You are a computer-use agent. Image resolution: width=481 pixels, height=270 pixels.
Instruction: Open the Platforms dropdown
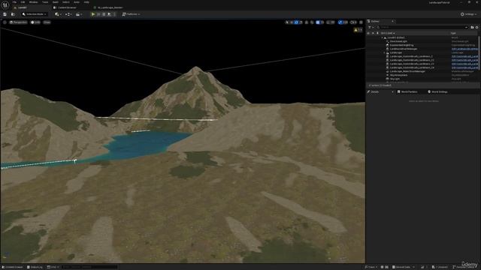131,14
